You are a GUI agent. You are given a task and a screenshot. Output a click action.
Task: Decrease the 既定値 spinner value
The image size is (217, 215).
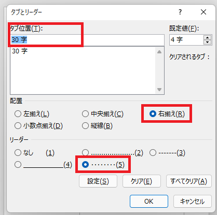tap(208, 42)
